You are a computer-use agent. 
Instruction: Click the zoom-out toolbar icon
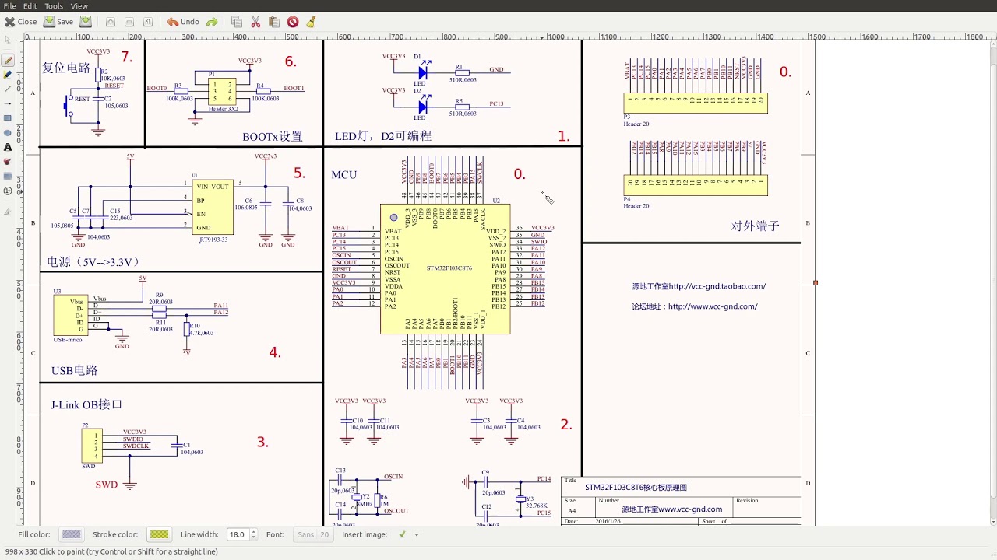pyautogui.click(x=129, y=22)
